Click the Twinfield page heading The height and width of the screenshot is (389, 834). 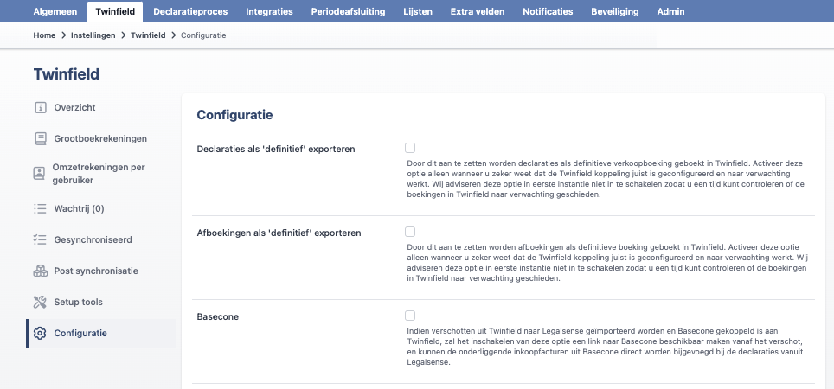click(x=67, y=73)
